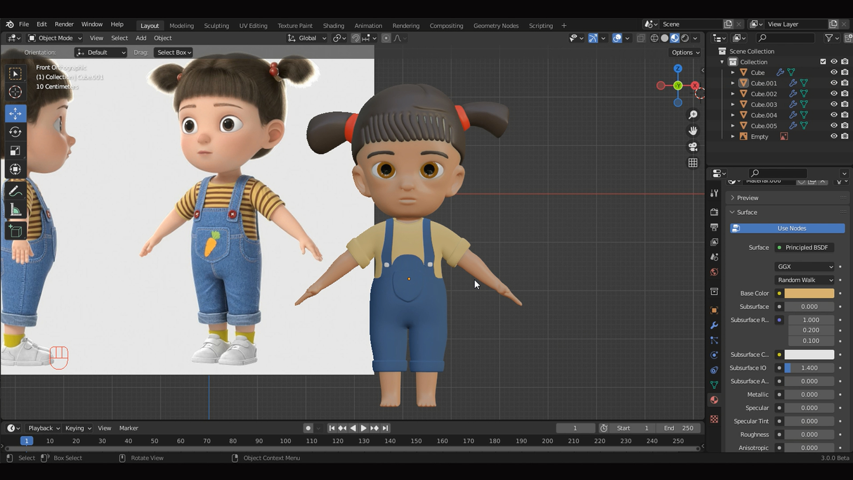
Task: Uncheck the Collection checkbox in the outliner
Action: point(824,62)
